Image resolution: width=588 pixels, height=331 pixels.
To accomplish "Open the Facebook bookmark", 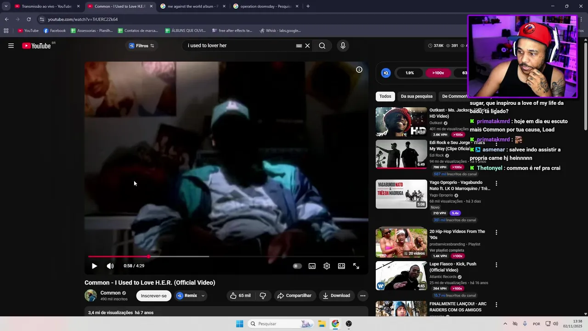I will click(55, 31).
